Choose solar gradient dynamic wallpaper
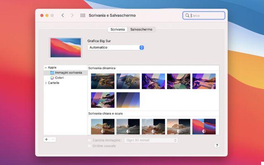This screenshot has height=165, width=264. point(128,100)
